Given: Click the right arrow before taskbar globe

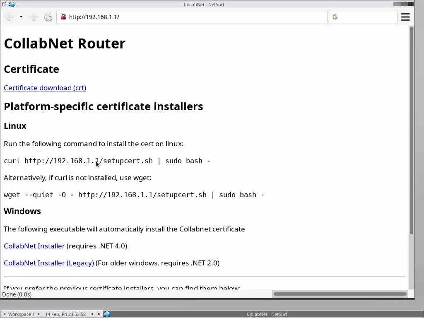Looking at the screenshot, I should 99,314.
